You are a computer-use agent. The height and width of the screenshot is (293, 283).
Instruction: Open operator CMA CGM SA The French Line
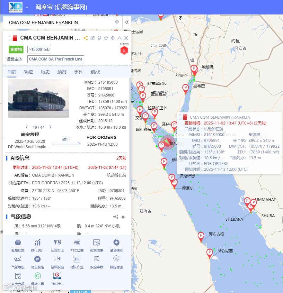point(56,59)
